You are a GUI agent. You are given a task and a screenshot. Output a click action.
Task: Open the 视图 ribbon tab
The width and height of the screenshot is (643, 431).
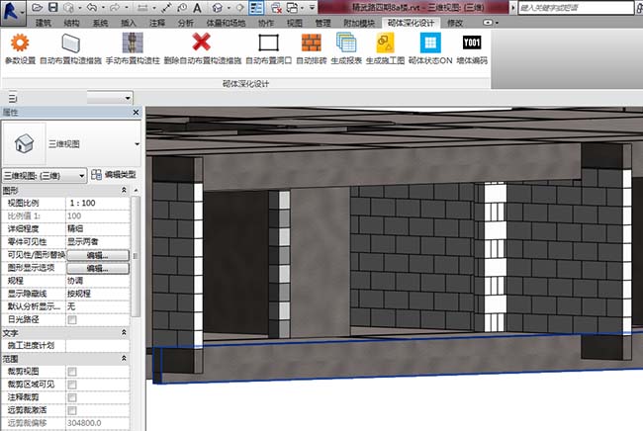(295, 23)
